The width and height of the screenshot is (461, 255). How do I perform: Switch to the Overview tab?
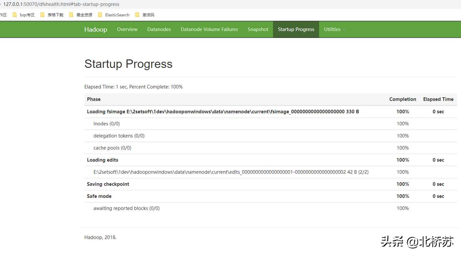coord(127,29)
